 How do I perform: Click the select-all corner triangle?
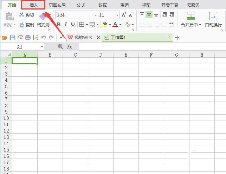click(x=9, y=54)
